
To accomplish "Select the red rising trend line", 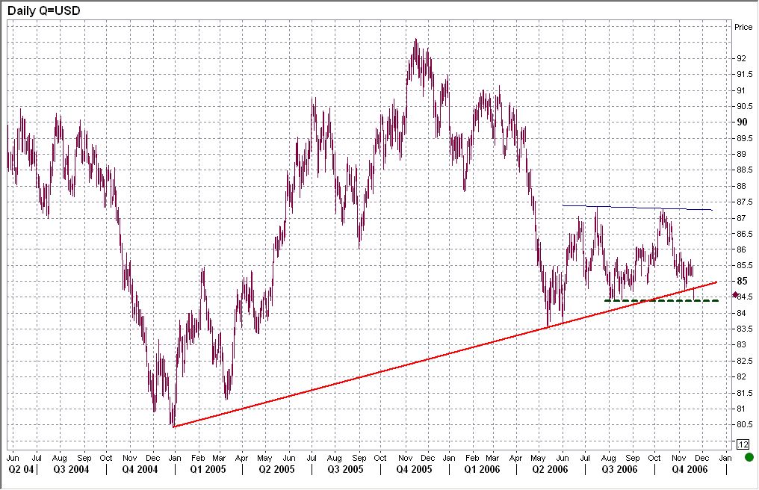I will (444, 354).
